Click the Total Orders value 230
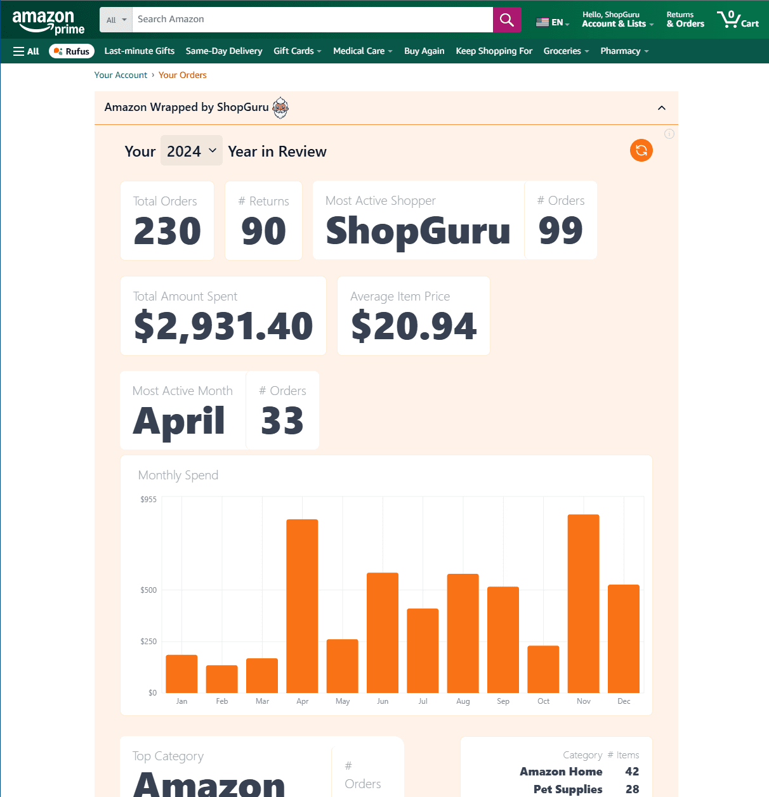The height and width of the screenshot is (797, 769). (x=168, y=231)
